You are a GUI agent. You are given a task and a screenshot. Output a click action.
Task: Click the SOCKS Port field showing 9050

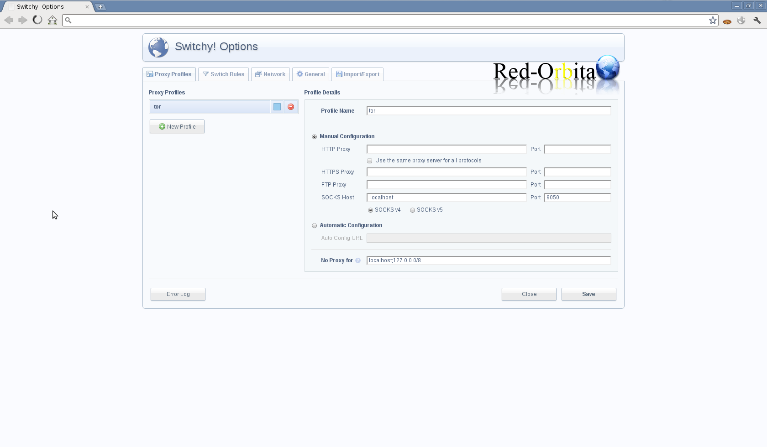[x=578, y=198]
